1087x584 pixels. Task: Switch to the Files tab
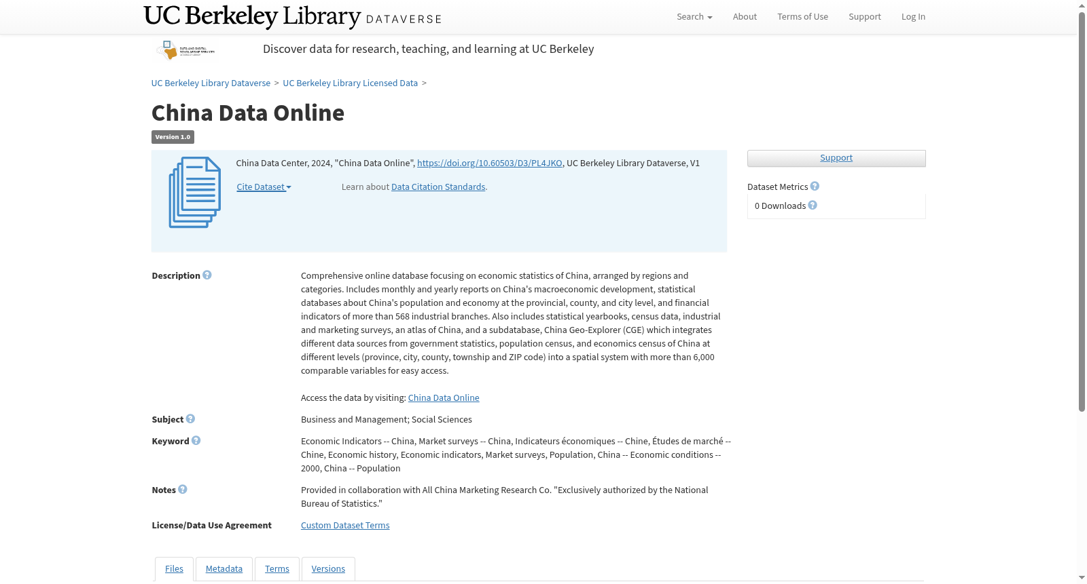pyautogui.click(x=174, y=569)
